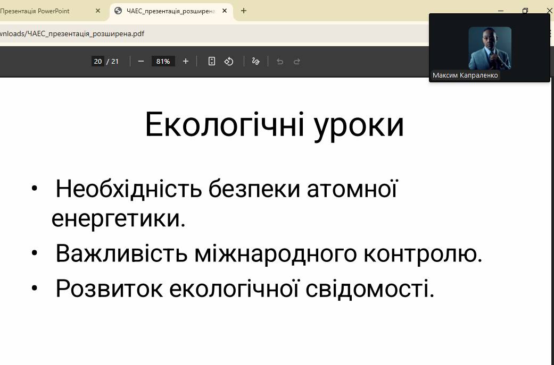This screenshot has height=365, width=554.
Task: Switch to Презентація PowerPoint tab
Action: point(43,11)
